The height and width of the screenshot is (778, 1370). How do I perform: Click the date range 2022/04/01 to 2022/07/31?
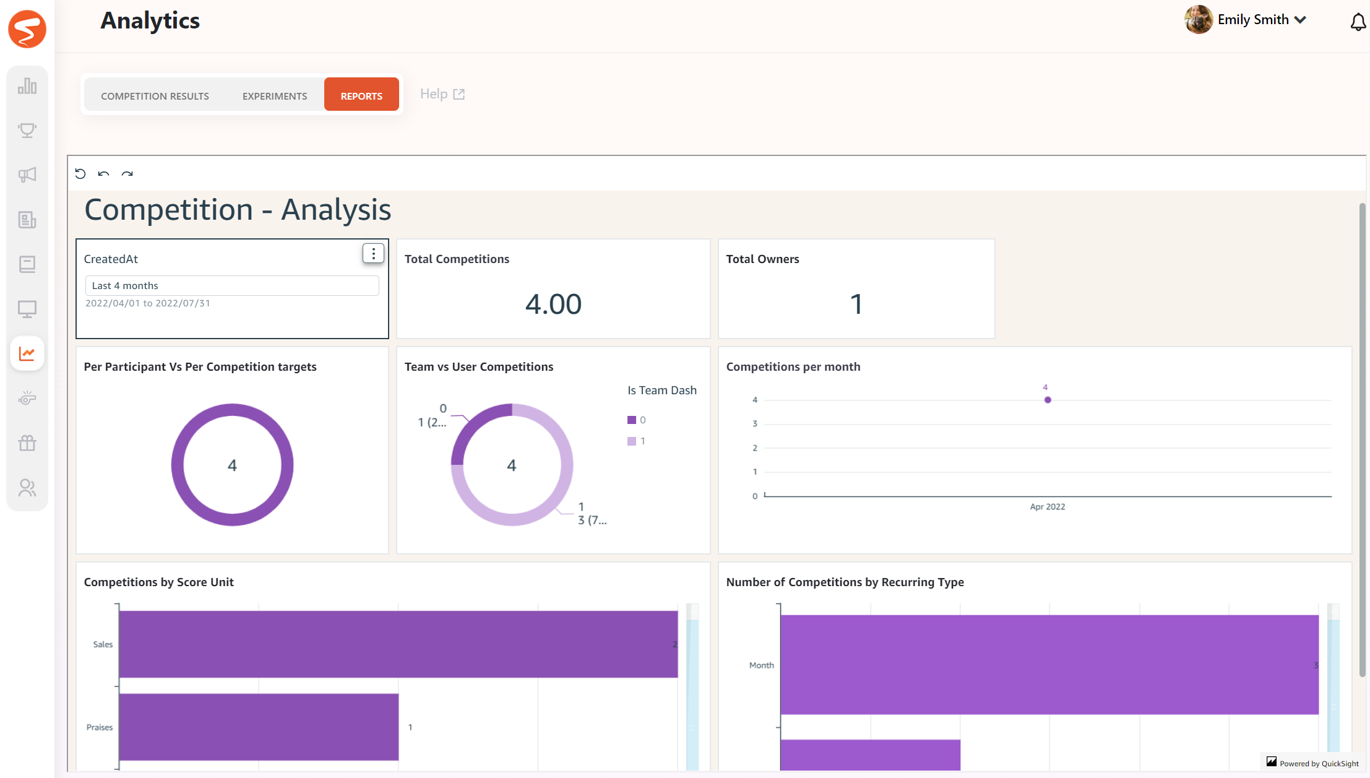pyautogui.click(x=148, y=303)
